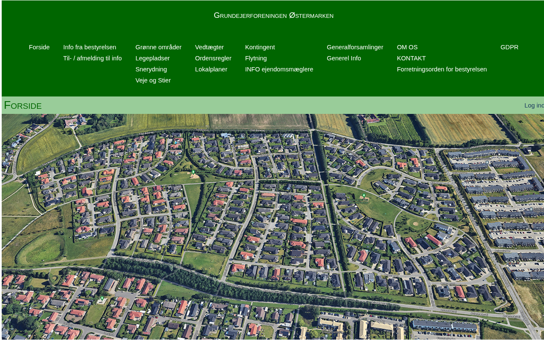Go to the Kontingent page
Screen dimensions: 544x340
click(x=260, y=47)
